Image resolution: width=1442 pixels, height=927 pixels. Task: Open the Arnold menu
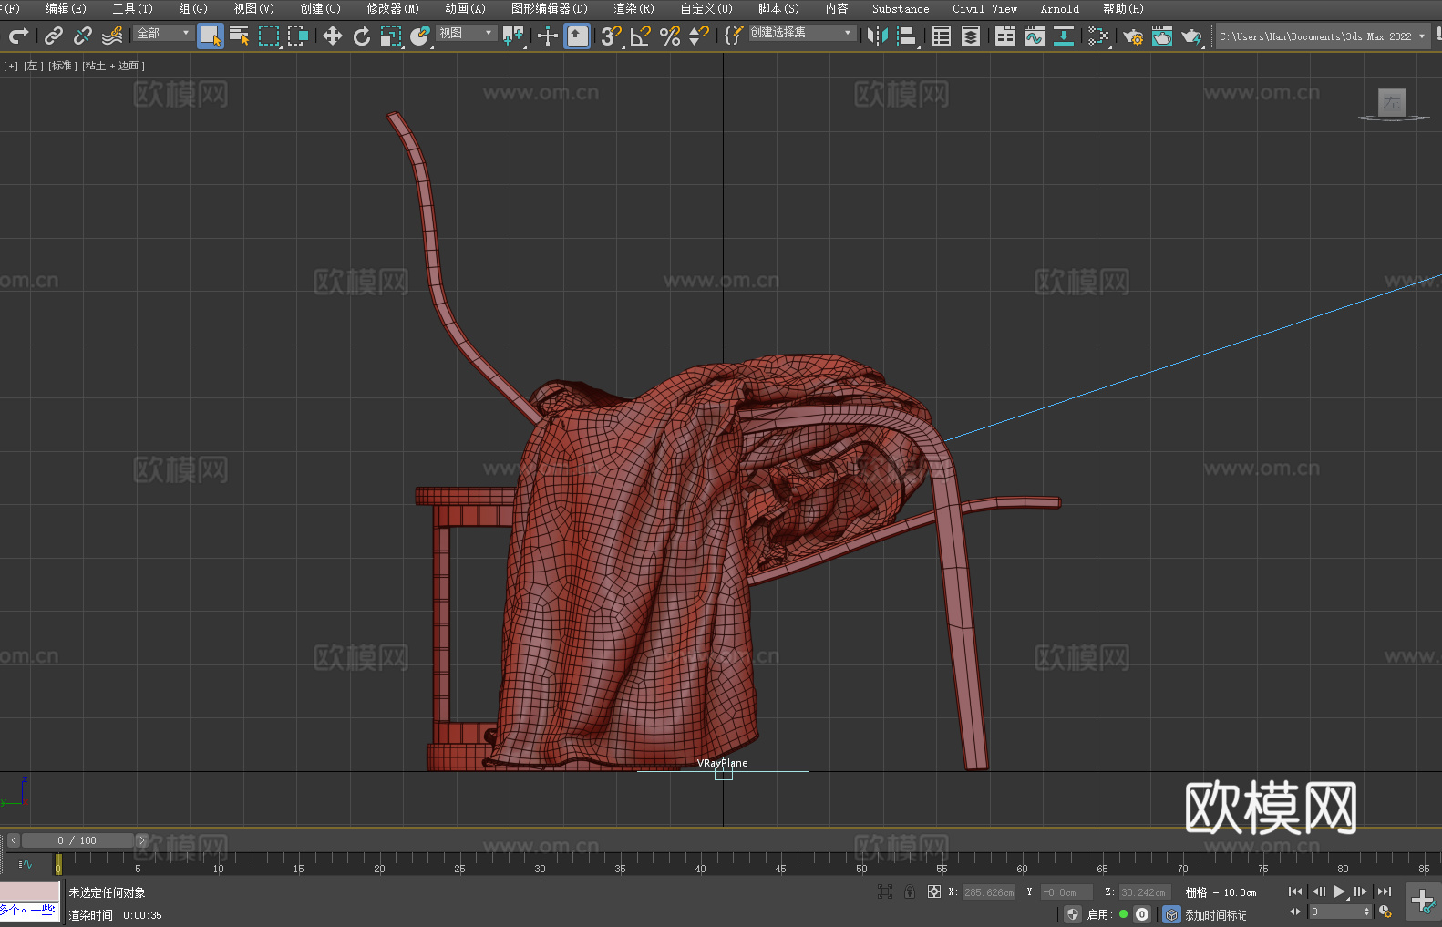tap(1060, 8)
